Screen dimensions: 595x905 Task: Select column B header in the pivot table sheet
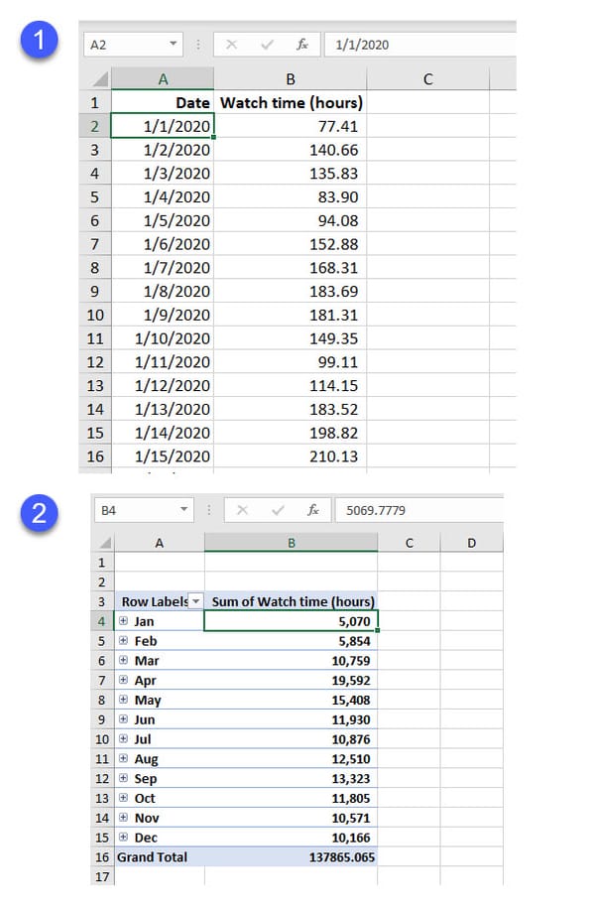(291, 542)
